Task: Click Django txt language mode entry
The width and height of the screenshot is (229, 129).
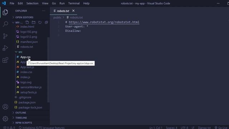Action: [204, 128]
